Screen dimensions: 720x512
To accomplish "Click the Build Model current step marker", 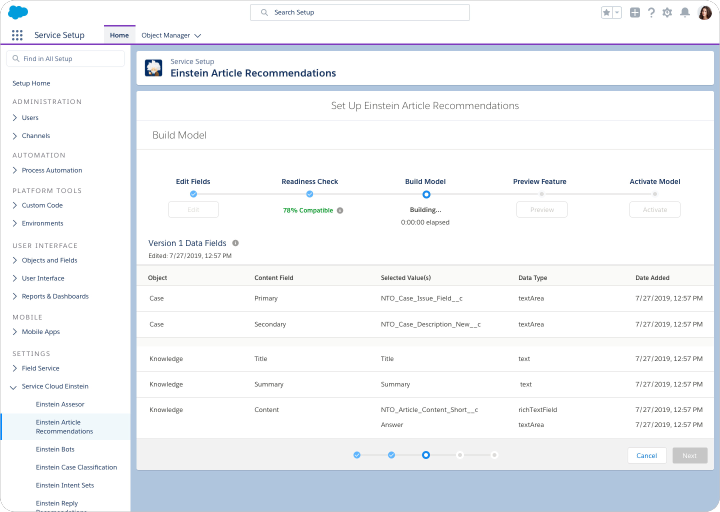I will tap(426, 194).
